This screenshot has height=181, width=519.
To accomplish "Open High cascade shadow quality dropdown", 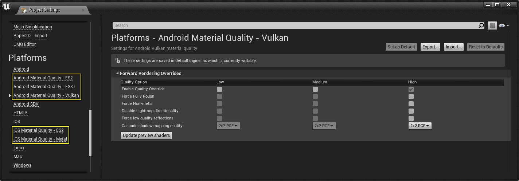I will [x=420, y=126].
